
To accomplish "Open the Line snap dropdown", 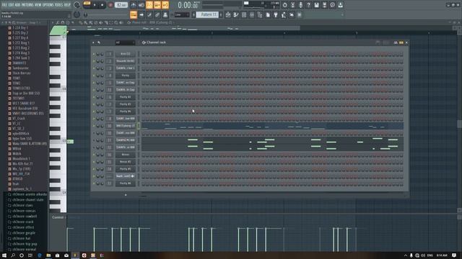I will [x=182, y=14].
